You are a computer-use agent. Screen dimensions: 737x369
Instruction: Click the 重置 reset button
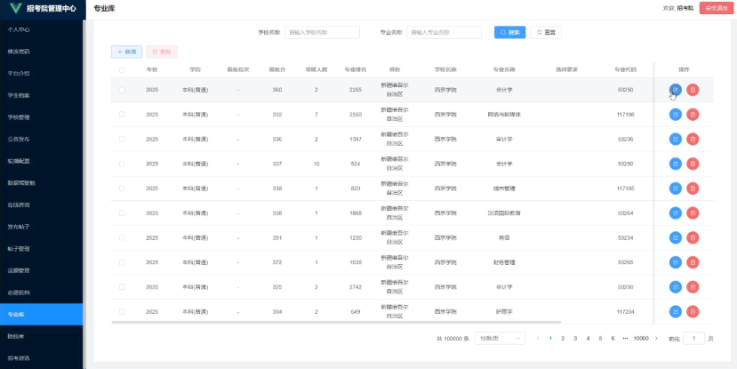point(546,32)
